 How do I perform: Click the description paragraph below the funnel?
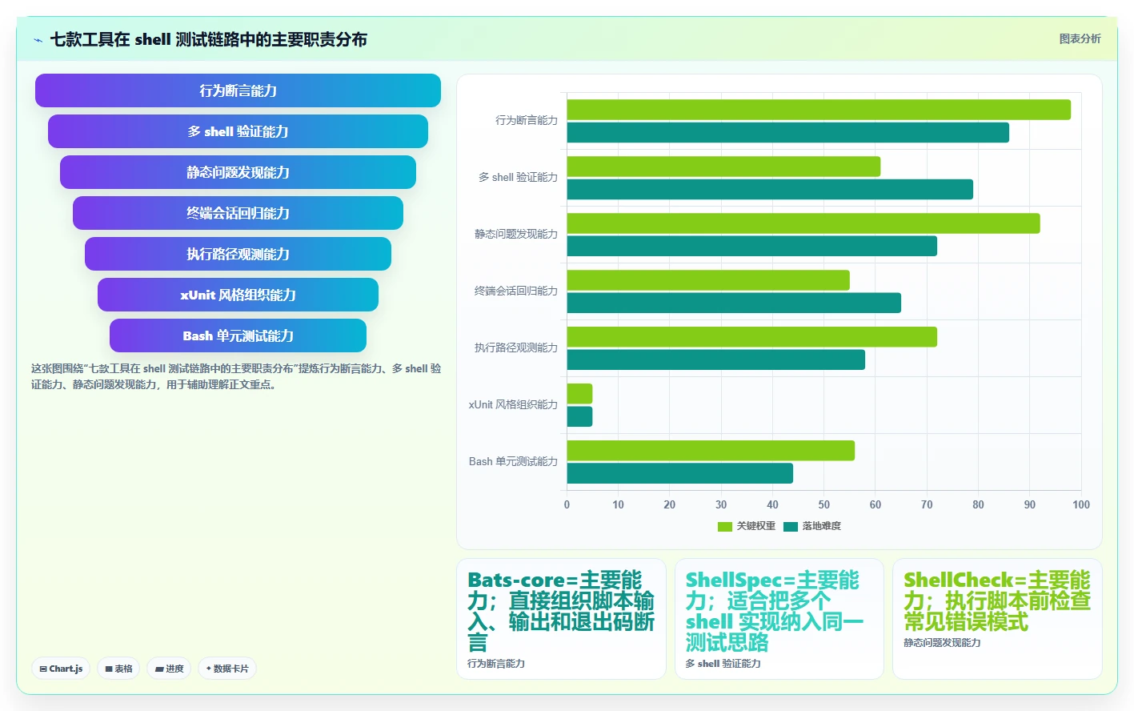point(236,376)
